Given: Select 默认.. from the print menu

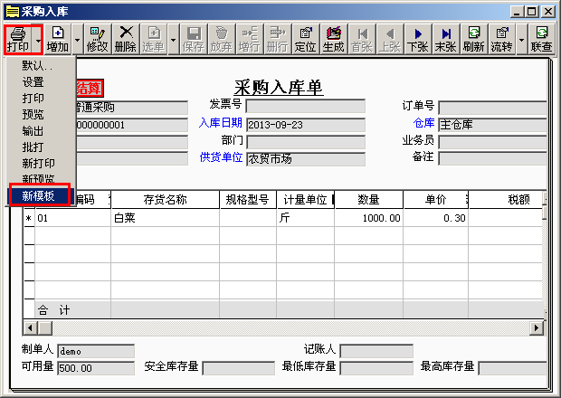Looking at the screenshot, I should 41,65.
